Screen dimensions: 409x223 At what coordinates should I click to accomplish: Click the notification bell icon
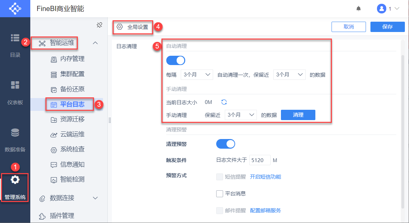(358, 9)
